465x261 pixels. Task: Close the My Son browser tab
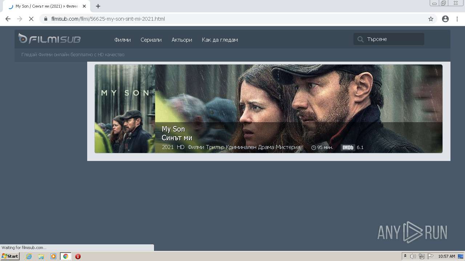point(84,6)
